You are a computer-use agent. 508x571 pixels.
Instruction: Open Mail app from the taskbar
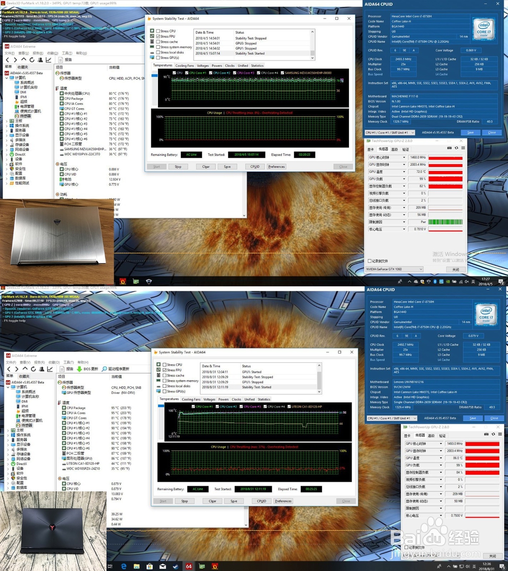click(x=163, y=566)
